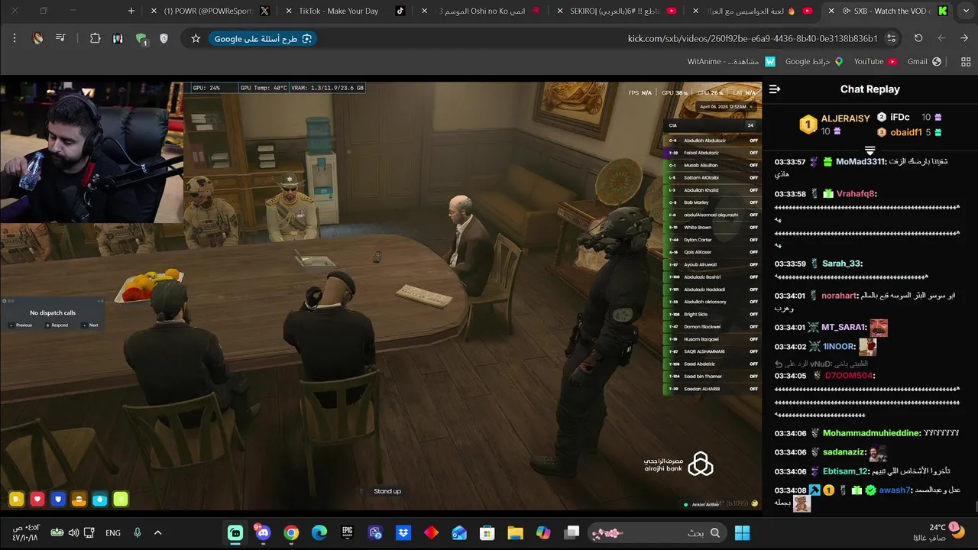This screenshot has height=550, width=978.
Task: Open Microsoft Edge from the taskbar
Action: pos(319,532)
